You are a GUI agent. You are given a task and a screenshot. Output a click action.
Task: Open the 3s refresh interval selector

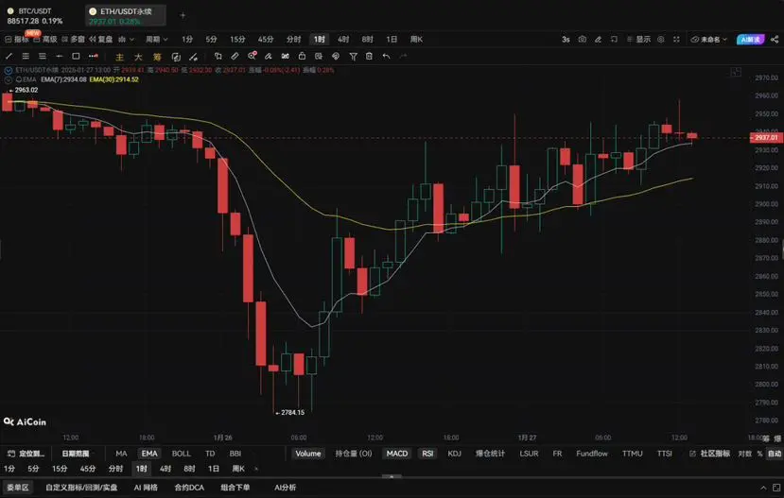click(566, 39)
